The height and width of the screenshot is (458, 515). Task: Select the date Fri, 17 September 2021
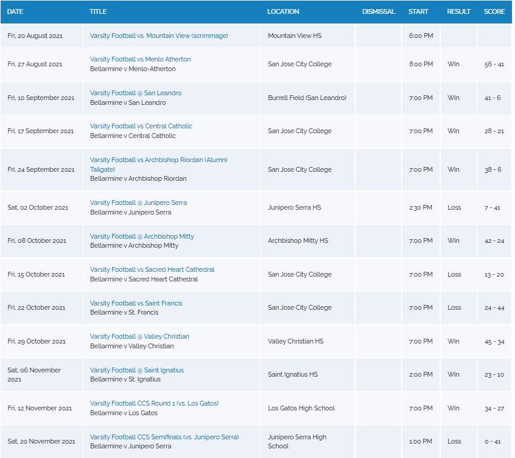[40, 131]
